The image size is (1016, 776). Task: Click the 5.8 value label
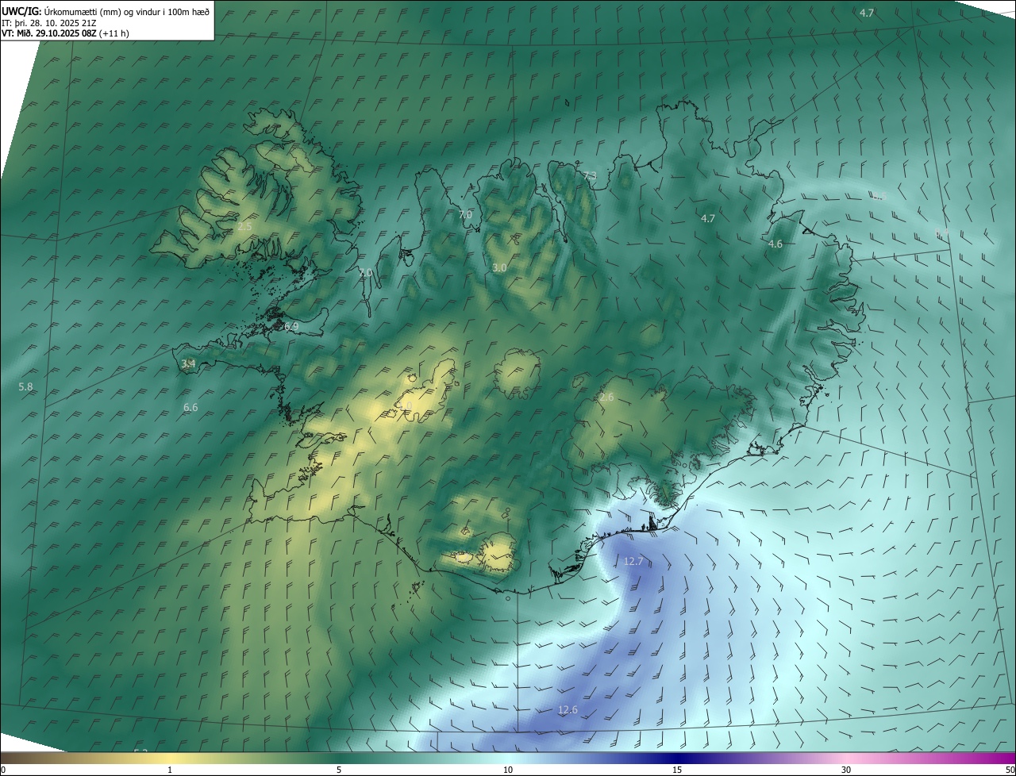click(x=26, y=387)
